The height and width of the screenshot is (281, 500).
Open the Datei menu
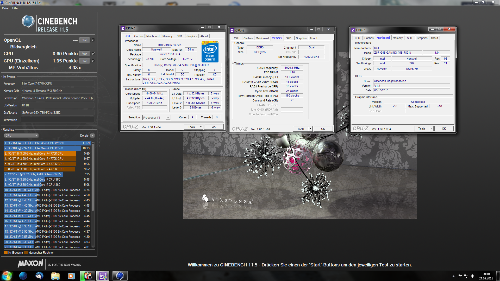coord(5,8)
